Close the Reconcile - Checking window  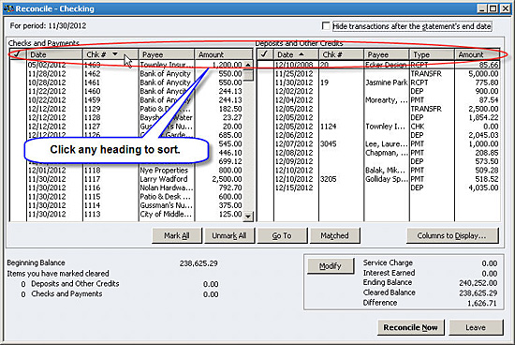(x=505, y=8)
